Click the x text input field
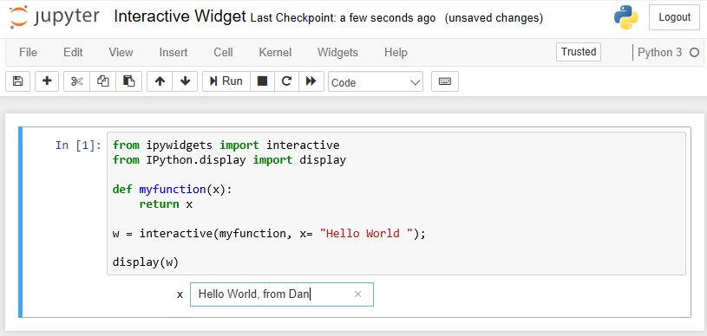This screenshot has height=336, width=707. coord(282,294)
